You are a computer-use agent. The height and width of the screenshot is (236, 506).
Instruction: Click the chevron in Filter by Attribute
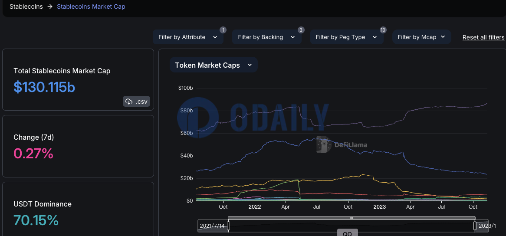click(x=215, y=37)
